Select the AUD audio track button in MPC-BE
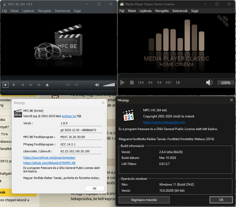236x207 pixels. click(68, 85)
